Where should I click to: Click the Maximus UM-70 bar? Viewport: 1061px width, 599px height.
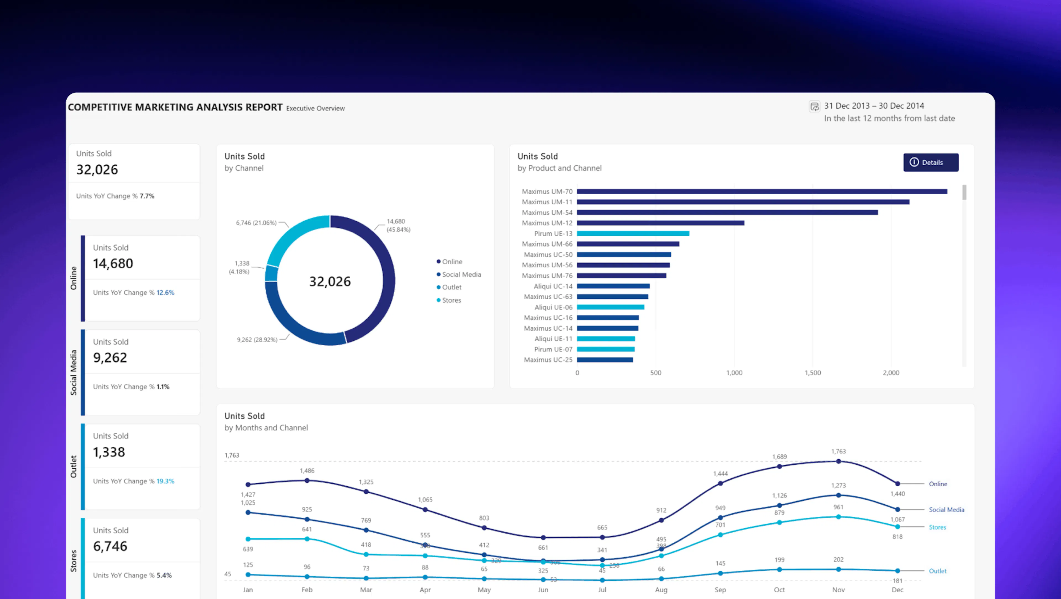click(x=762, y=191)
